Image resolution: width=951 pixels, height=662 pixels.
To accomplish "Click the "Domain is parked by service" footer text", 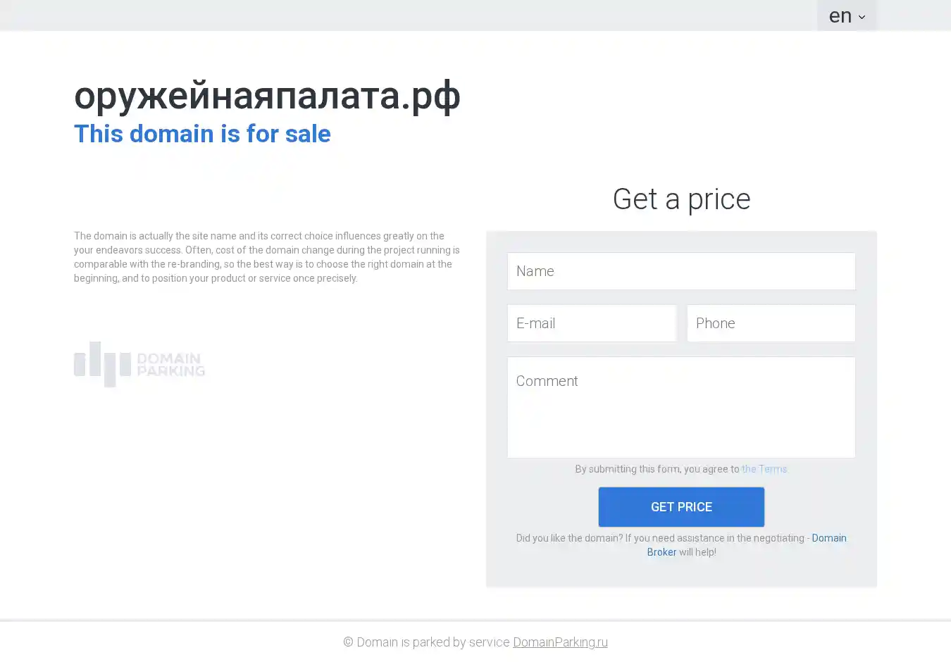I will click(426, 642).
